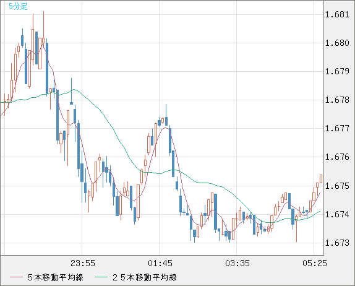The image size is (355, 286).
Task: Click the 23:55 time axis label
Action: pos(83,263)
